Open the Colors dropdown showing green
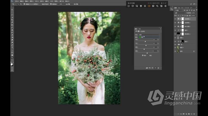 coord(149,37)
